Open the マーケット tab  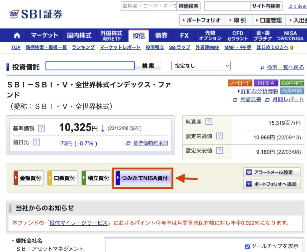coord(44,35)
